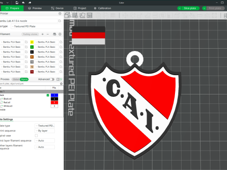Screen dimensions: 227x170
Task: Edit preset icon for filament 4
Action: point(61,47)
